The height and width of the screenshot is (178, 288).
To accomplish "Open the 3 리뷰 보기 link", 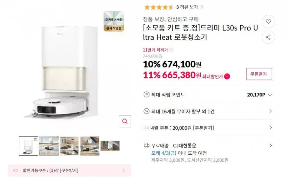I will pyautogui.click(x=189, y=7).
